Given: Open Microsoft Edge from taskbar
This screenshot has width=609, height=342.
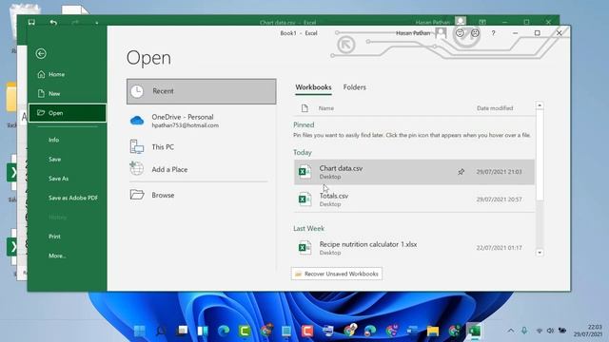Looking at the screenshot, I should tap(224, 331).
